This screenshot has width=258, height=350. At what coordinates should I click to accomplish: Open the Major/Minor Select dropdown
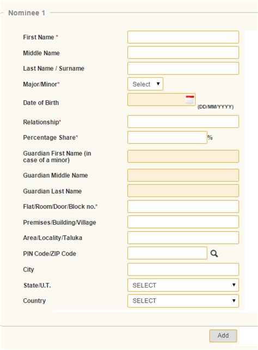(x=145, y=84)
